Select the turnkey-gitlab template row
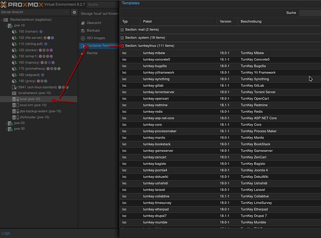The width and height of the screenshot is (321, 238). click(x=221, y=86)
